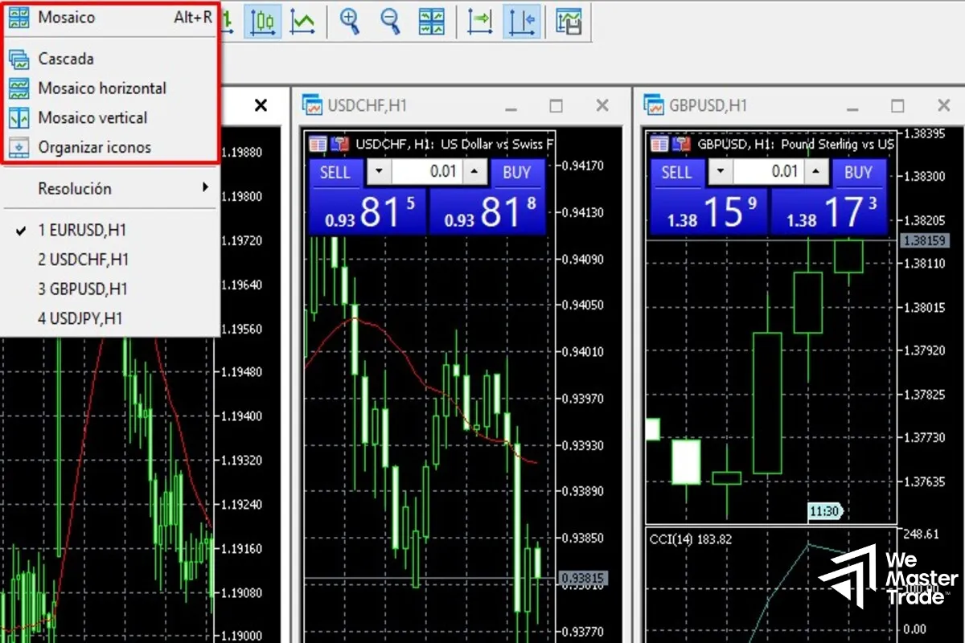
Task: Click the zoom in magnifier icon
Action: [x=350, y=22]
